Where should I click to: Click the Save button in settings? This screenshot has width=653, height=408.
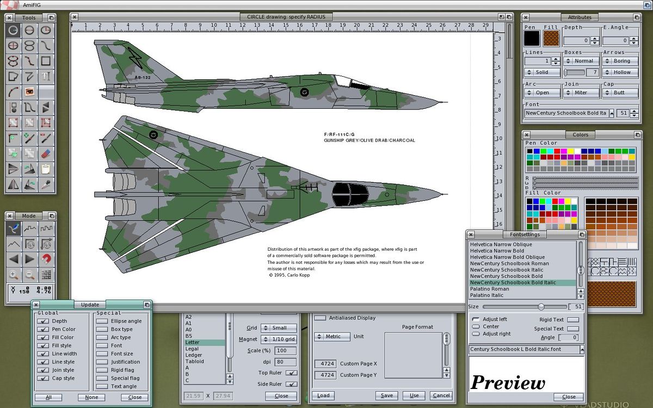coord(386,395)
